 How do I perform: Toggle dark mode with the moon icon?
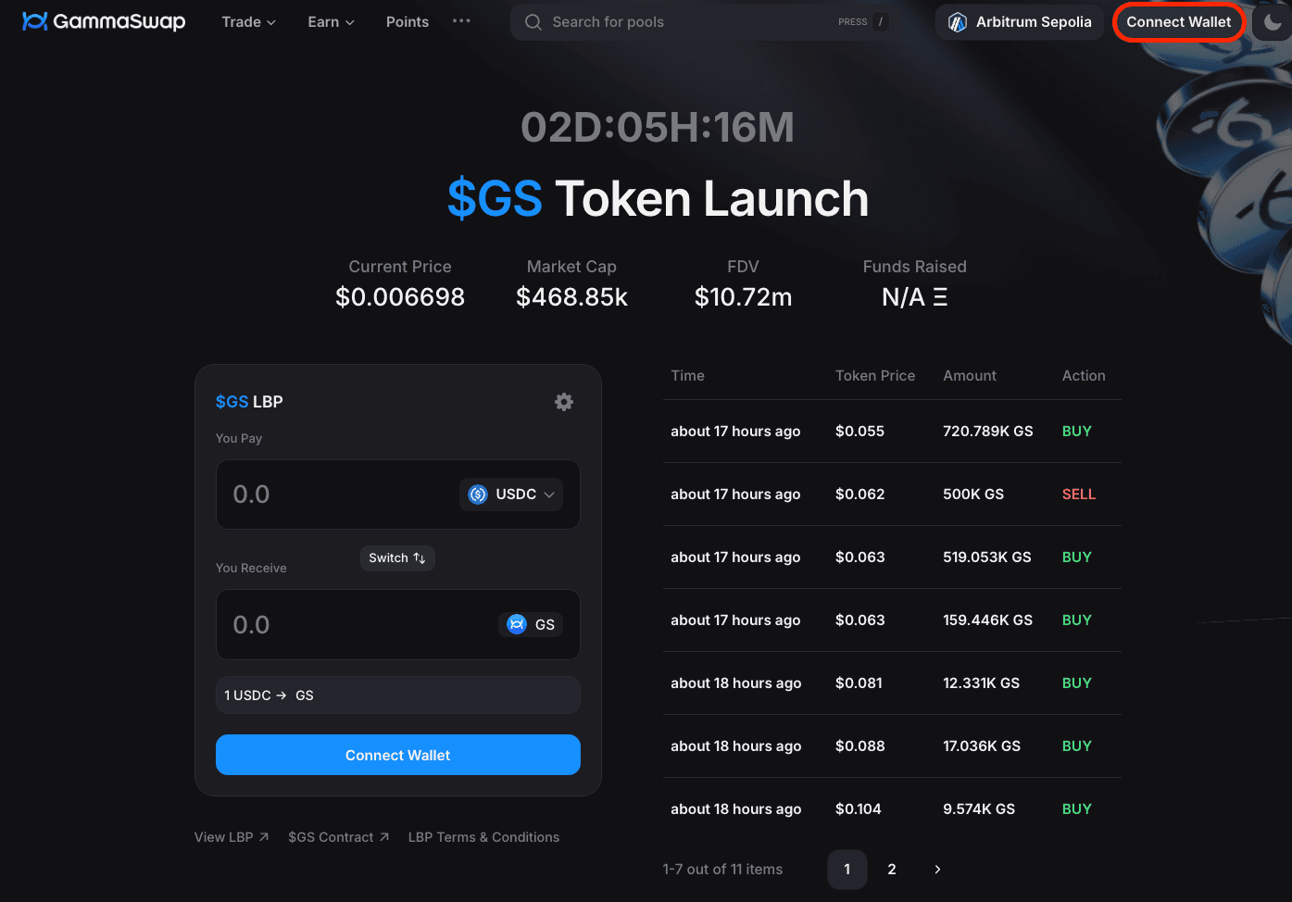(1273, 21)
